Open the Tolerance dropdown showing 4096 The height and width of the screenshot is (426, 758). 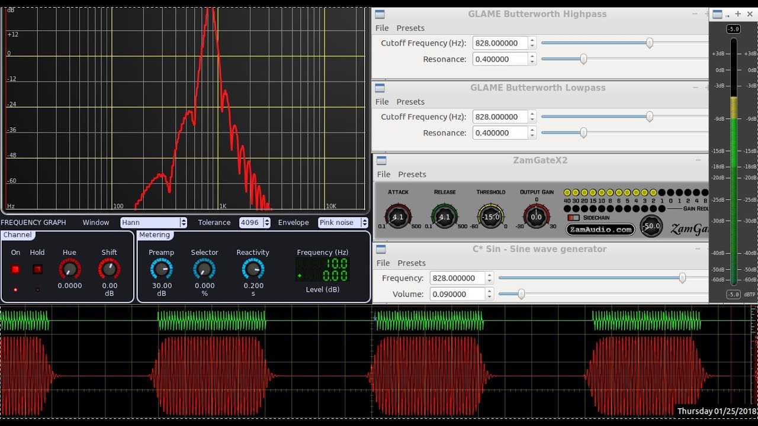255,222
